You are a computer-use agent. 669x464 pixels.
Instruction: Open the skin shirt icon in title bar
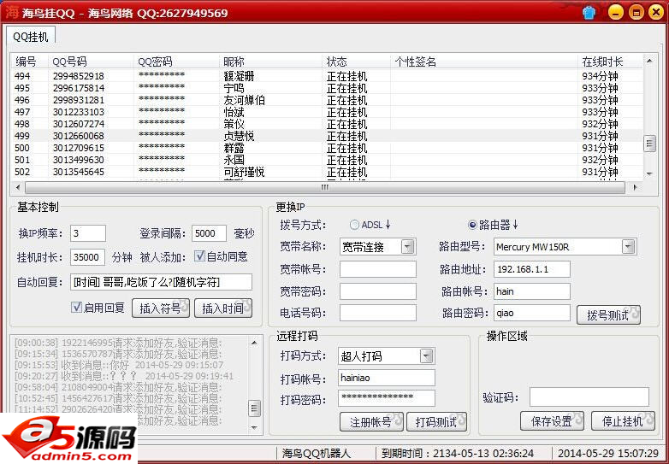(589, 13)
